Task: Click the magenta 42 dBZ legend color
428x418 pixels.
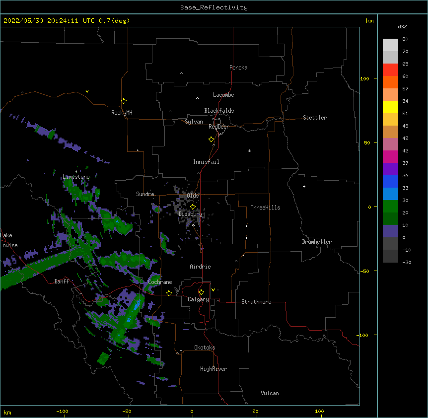Action: tap(390, 156)
